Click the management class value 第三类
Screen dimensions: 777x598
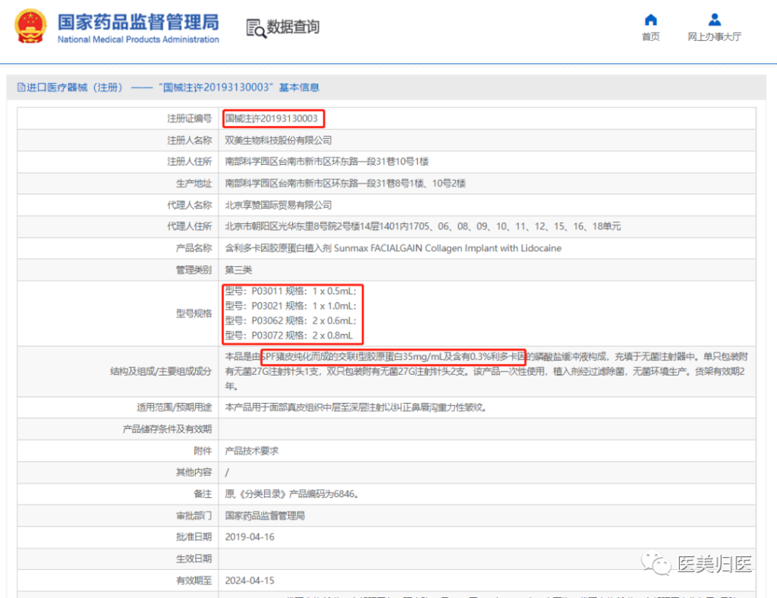[x=238, y=270]
